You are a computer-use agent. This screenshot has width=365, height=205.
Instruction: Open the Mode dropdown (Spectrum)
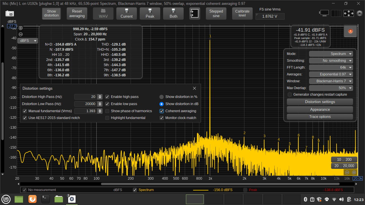coord(331,54)
